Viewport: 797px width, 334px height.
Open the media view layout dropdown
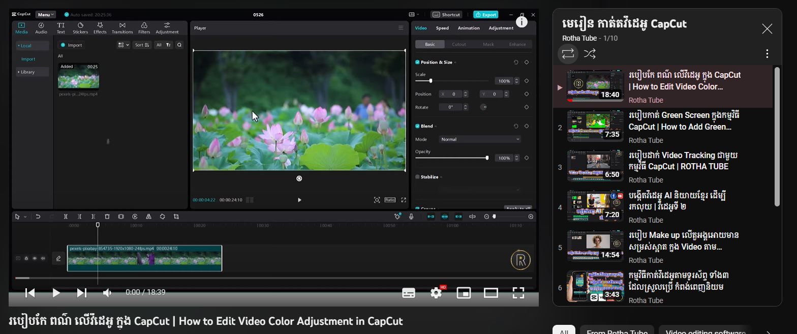click(124, 45)
